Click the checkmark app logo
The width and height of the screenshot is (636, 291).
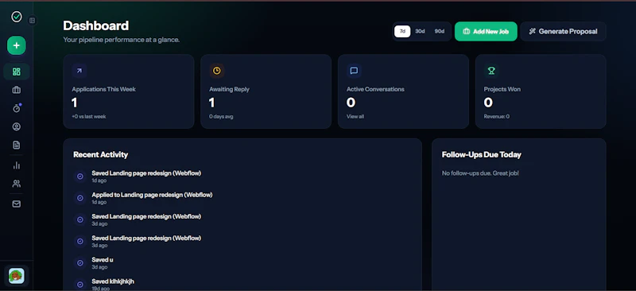(x=16, y=17)
